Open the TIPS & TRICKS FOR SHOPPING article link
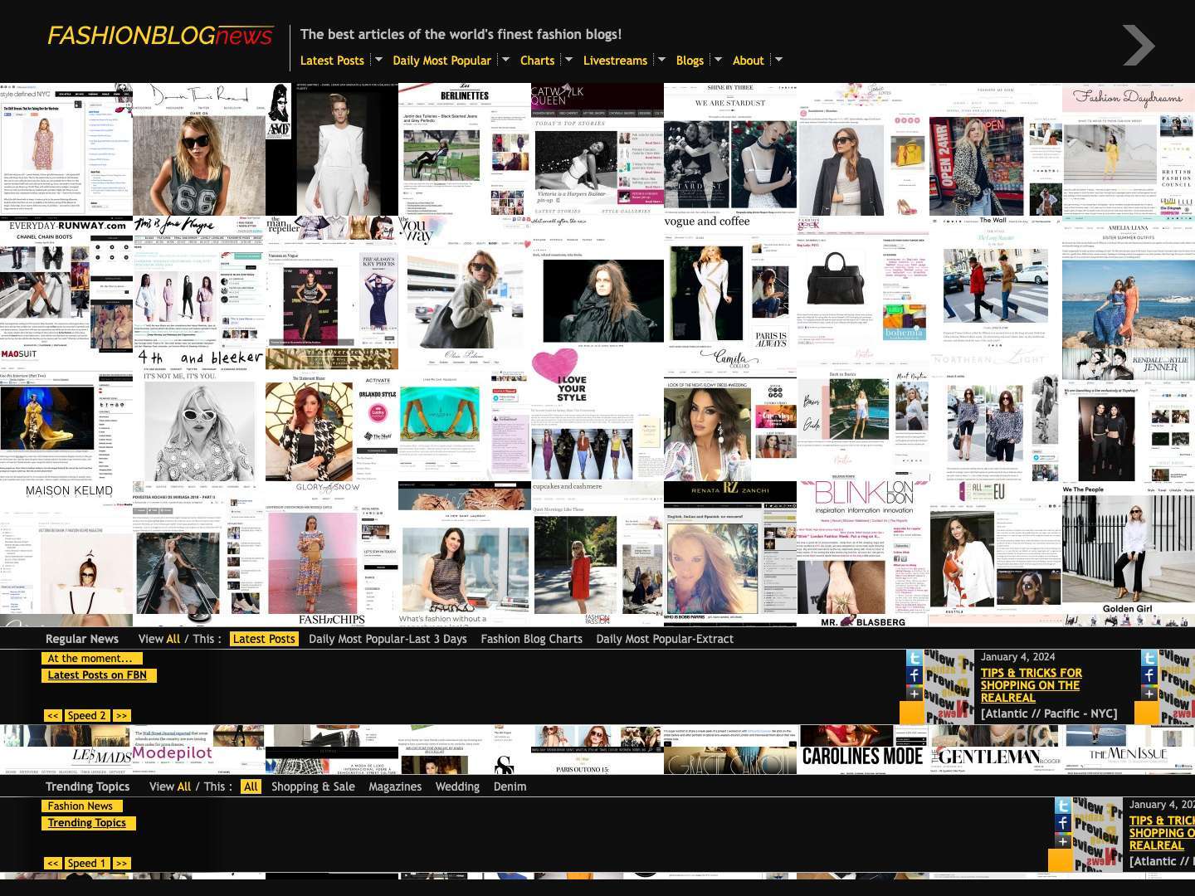Image resolution: width=1195 pixels, height=896 pixels. 1031,685
